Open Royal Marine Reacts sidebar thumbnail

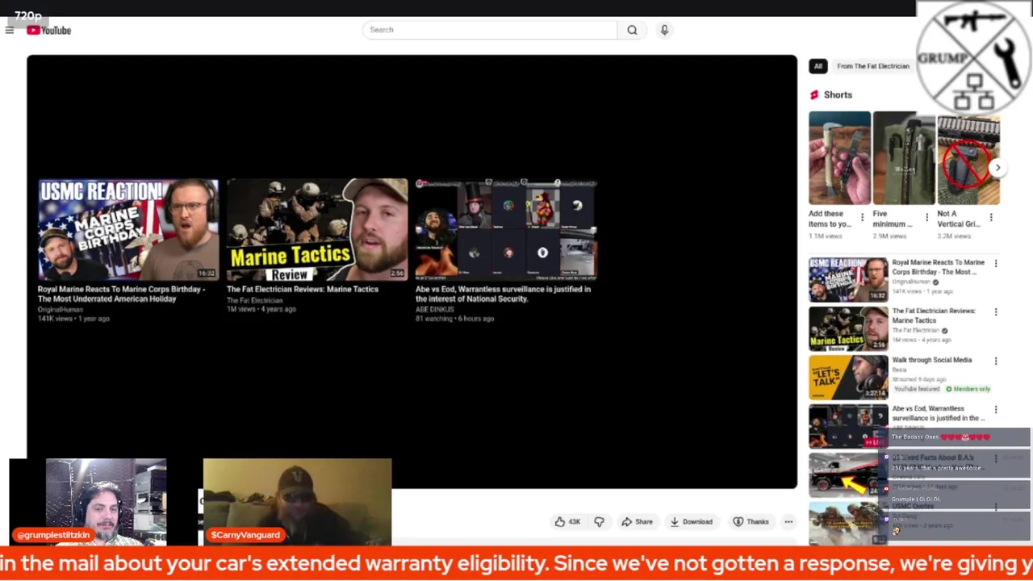(x=848, y=280)
